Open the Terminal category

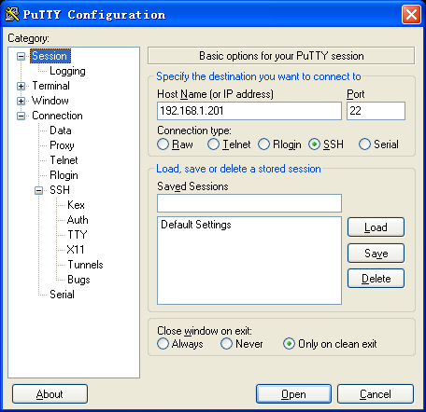coord(51,86)
